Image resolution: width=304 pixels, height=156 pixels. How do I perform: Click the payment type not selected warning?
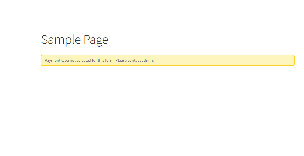coord(168,60)
